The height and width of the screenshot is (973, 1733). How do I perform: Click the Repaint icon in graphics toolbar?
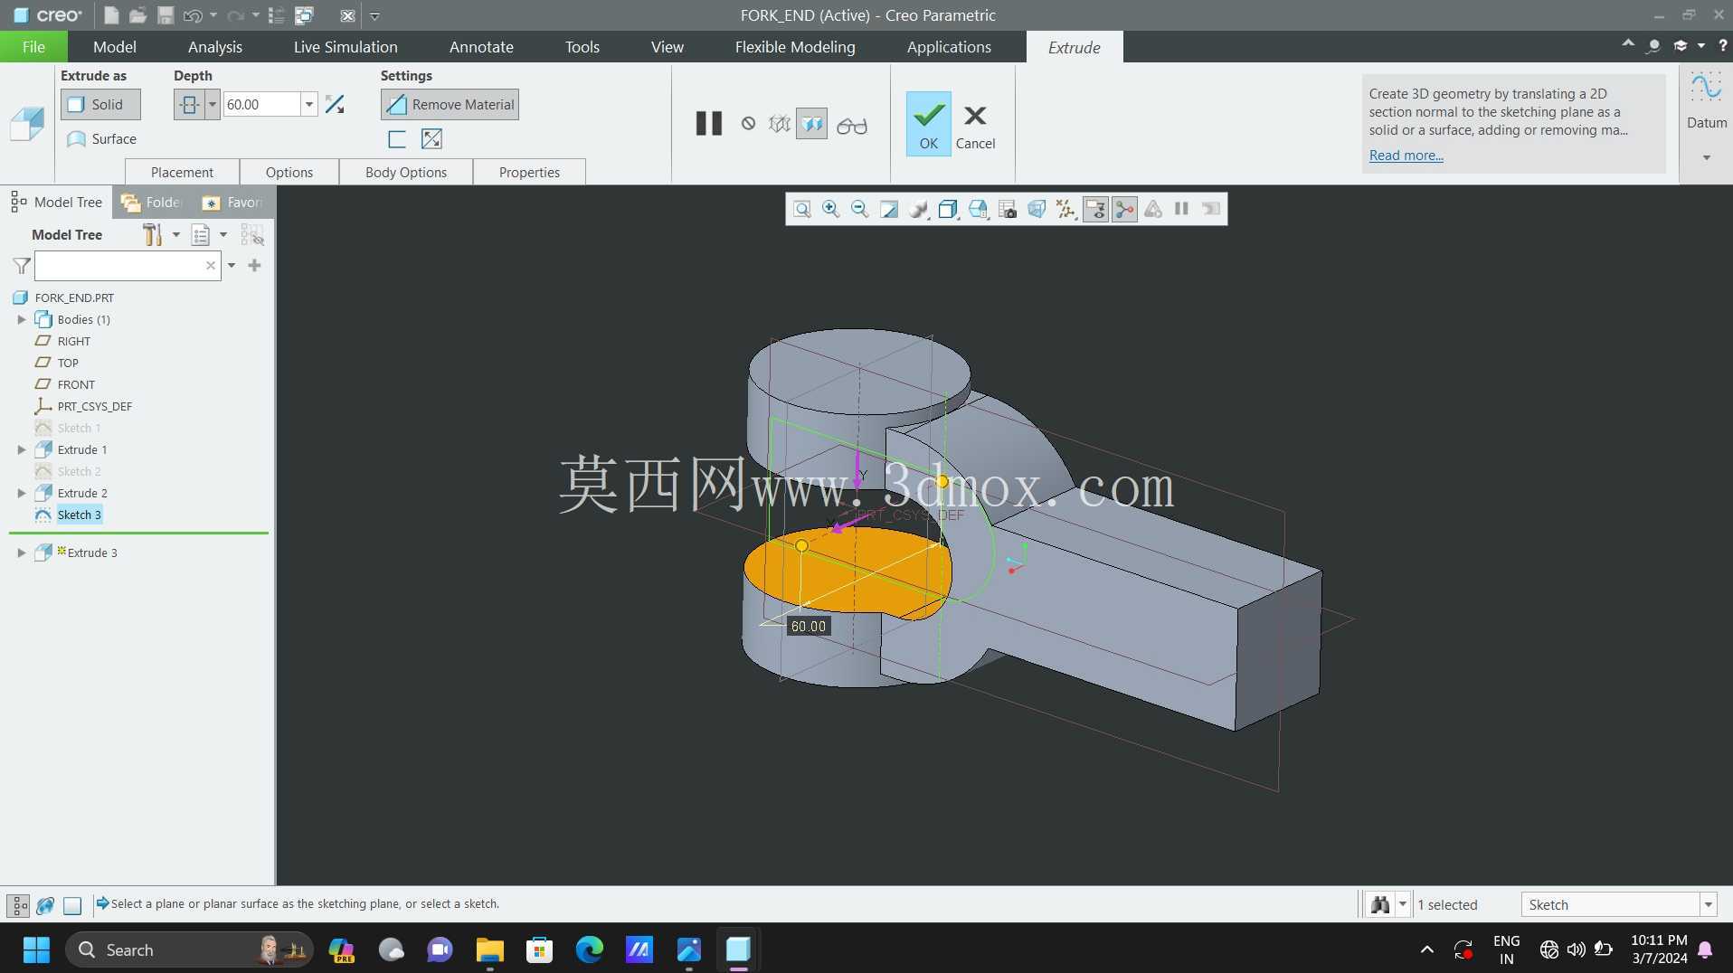tap(889, 210)
